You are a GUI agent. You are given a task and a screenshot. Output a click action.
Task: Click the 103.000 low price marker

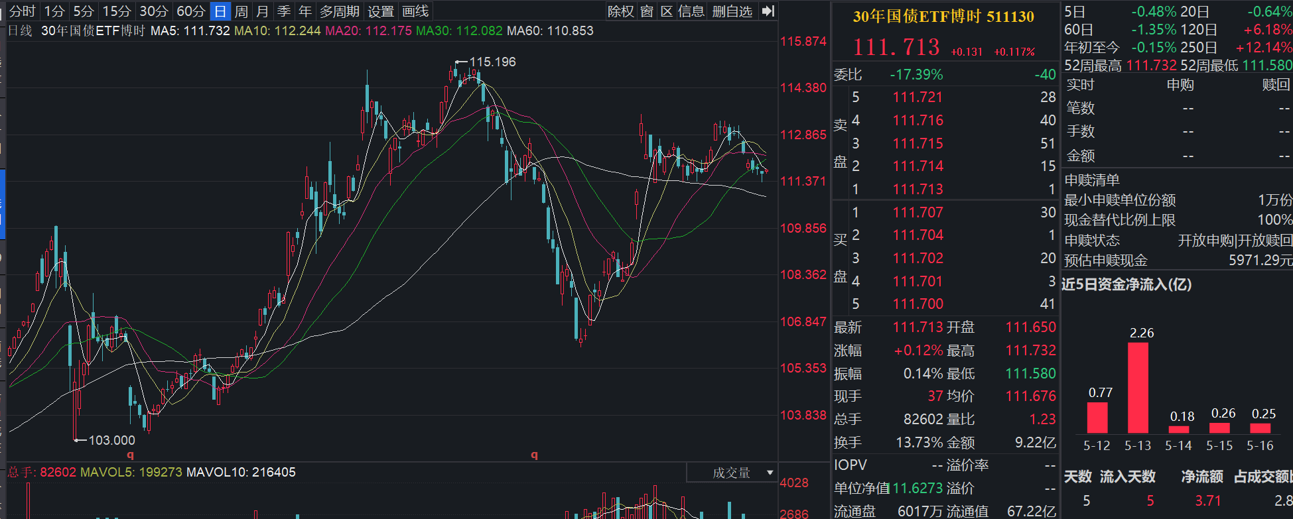pyautogui.click(x=111, y=440)
